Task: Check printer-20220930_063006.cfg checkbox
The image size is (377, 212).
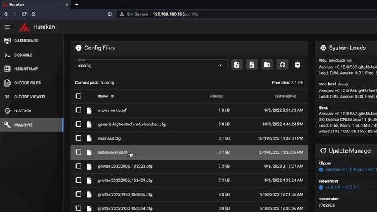Action: 78,194
